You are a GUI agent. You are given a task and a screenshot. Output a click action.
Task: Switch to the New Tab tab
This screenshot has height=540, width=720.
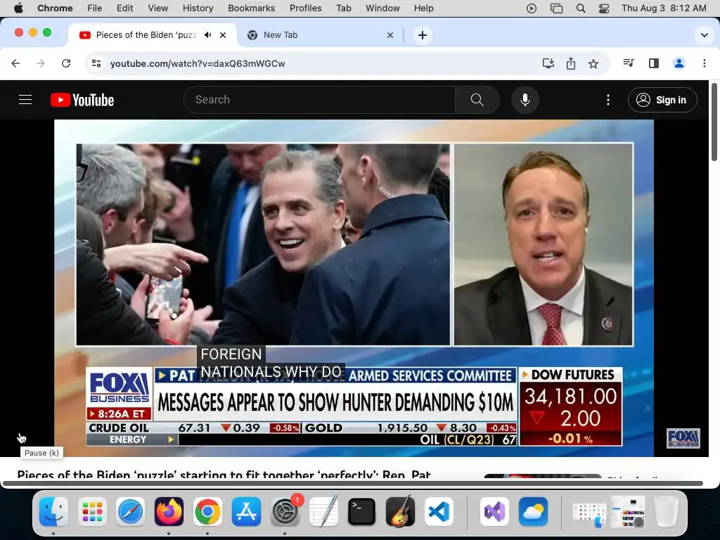(x=321, y=35)
